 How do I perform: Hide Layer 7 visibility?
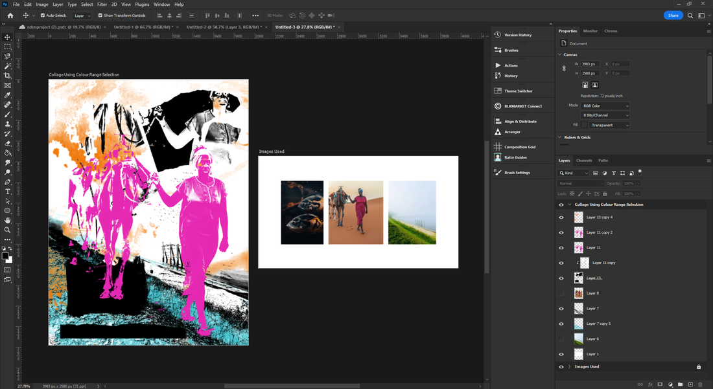point(561,309)
